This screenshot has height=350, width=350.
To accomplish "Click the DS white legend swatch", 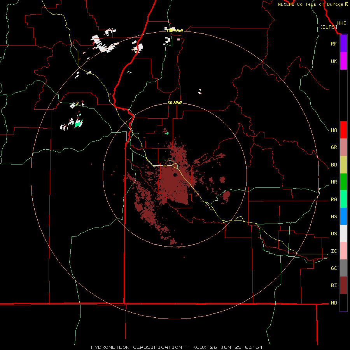I will (x=343, y=233).
